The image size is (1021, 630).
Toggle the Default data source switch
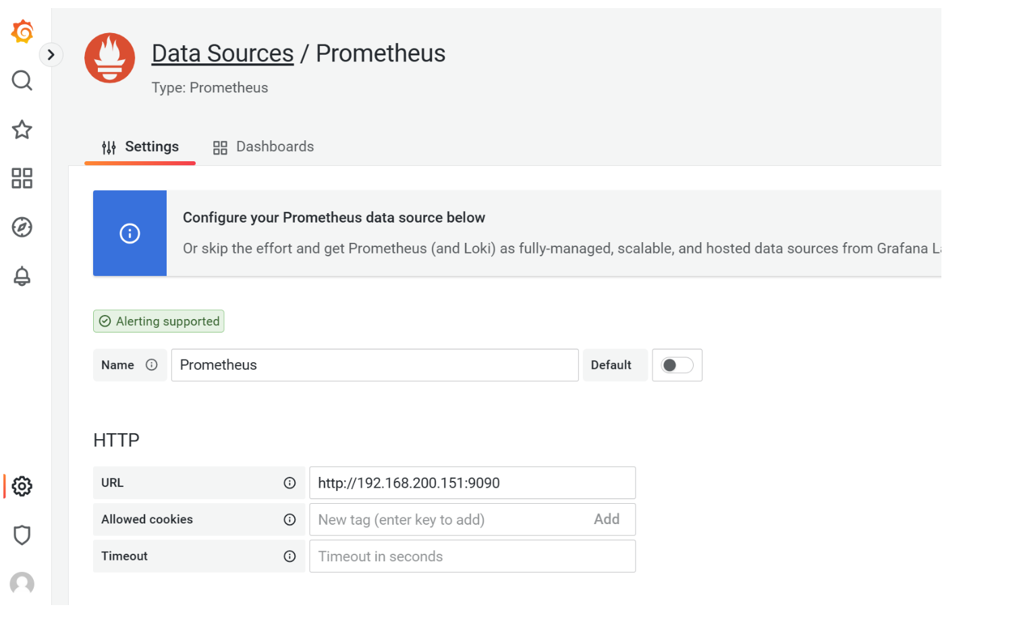[x=677, y=365]
